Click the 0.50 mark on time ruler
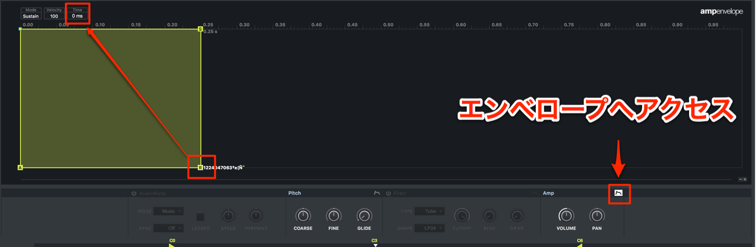Image resolution: width=756 pixels, height=247 pixels. (x=388, y=24)
